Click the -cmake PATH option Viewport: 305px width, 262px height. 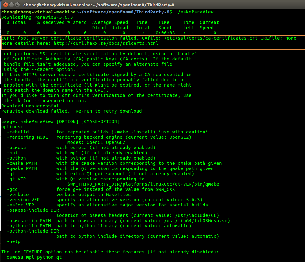click(22, 163)
